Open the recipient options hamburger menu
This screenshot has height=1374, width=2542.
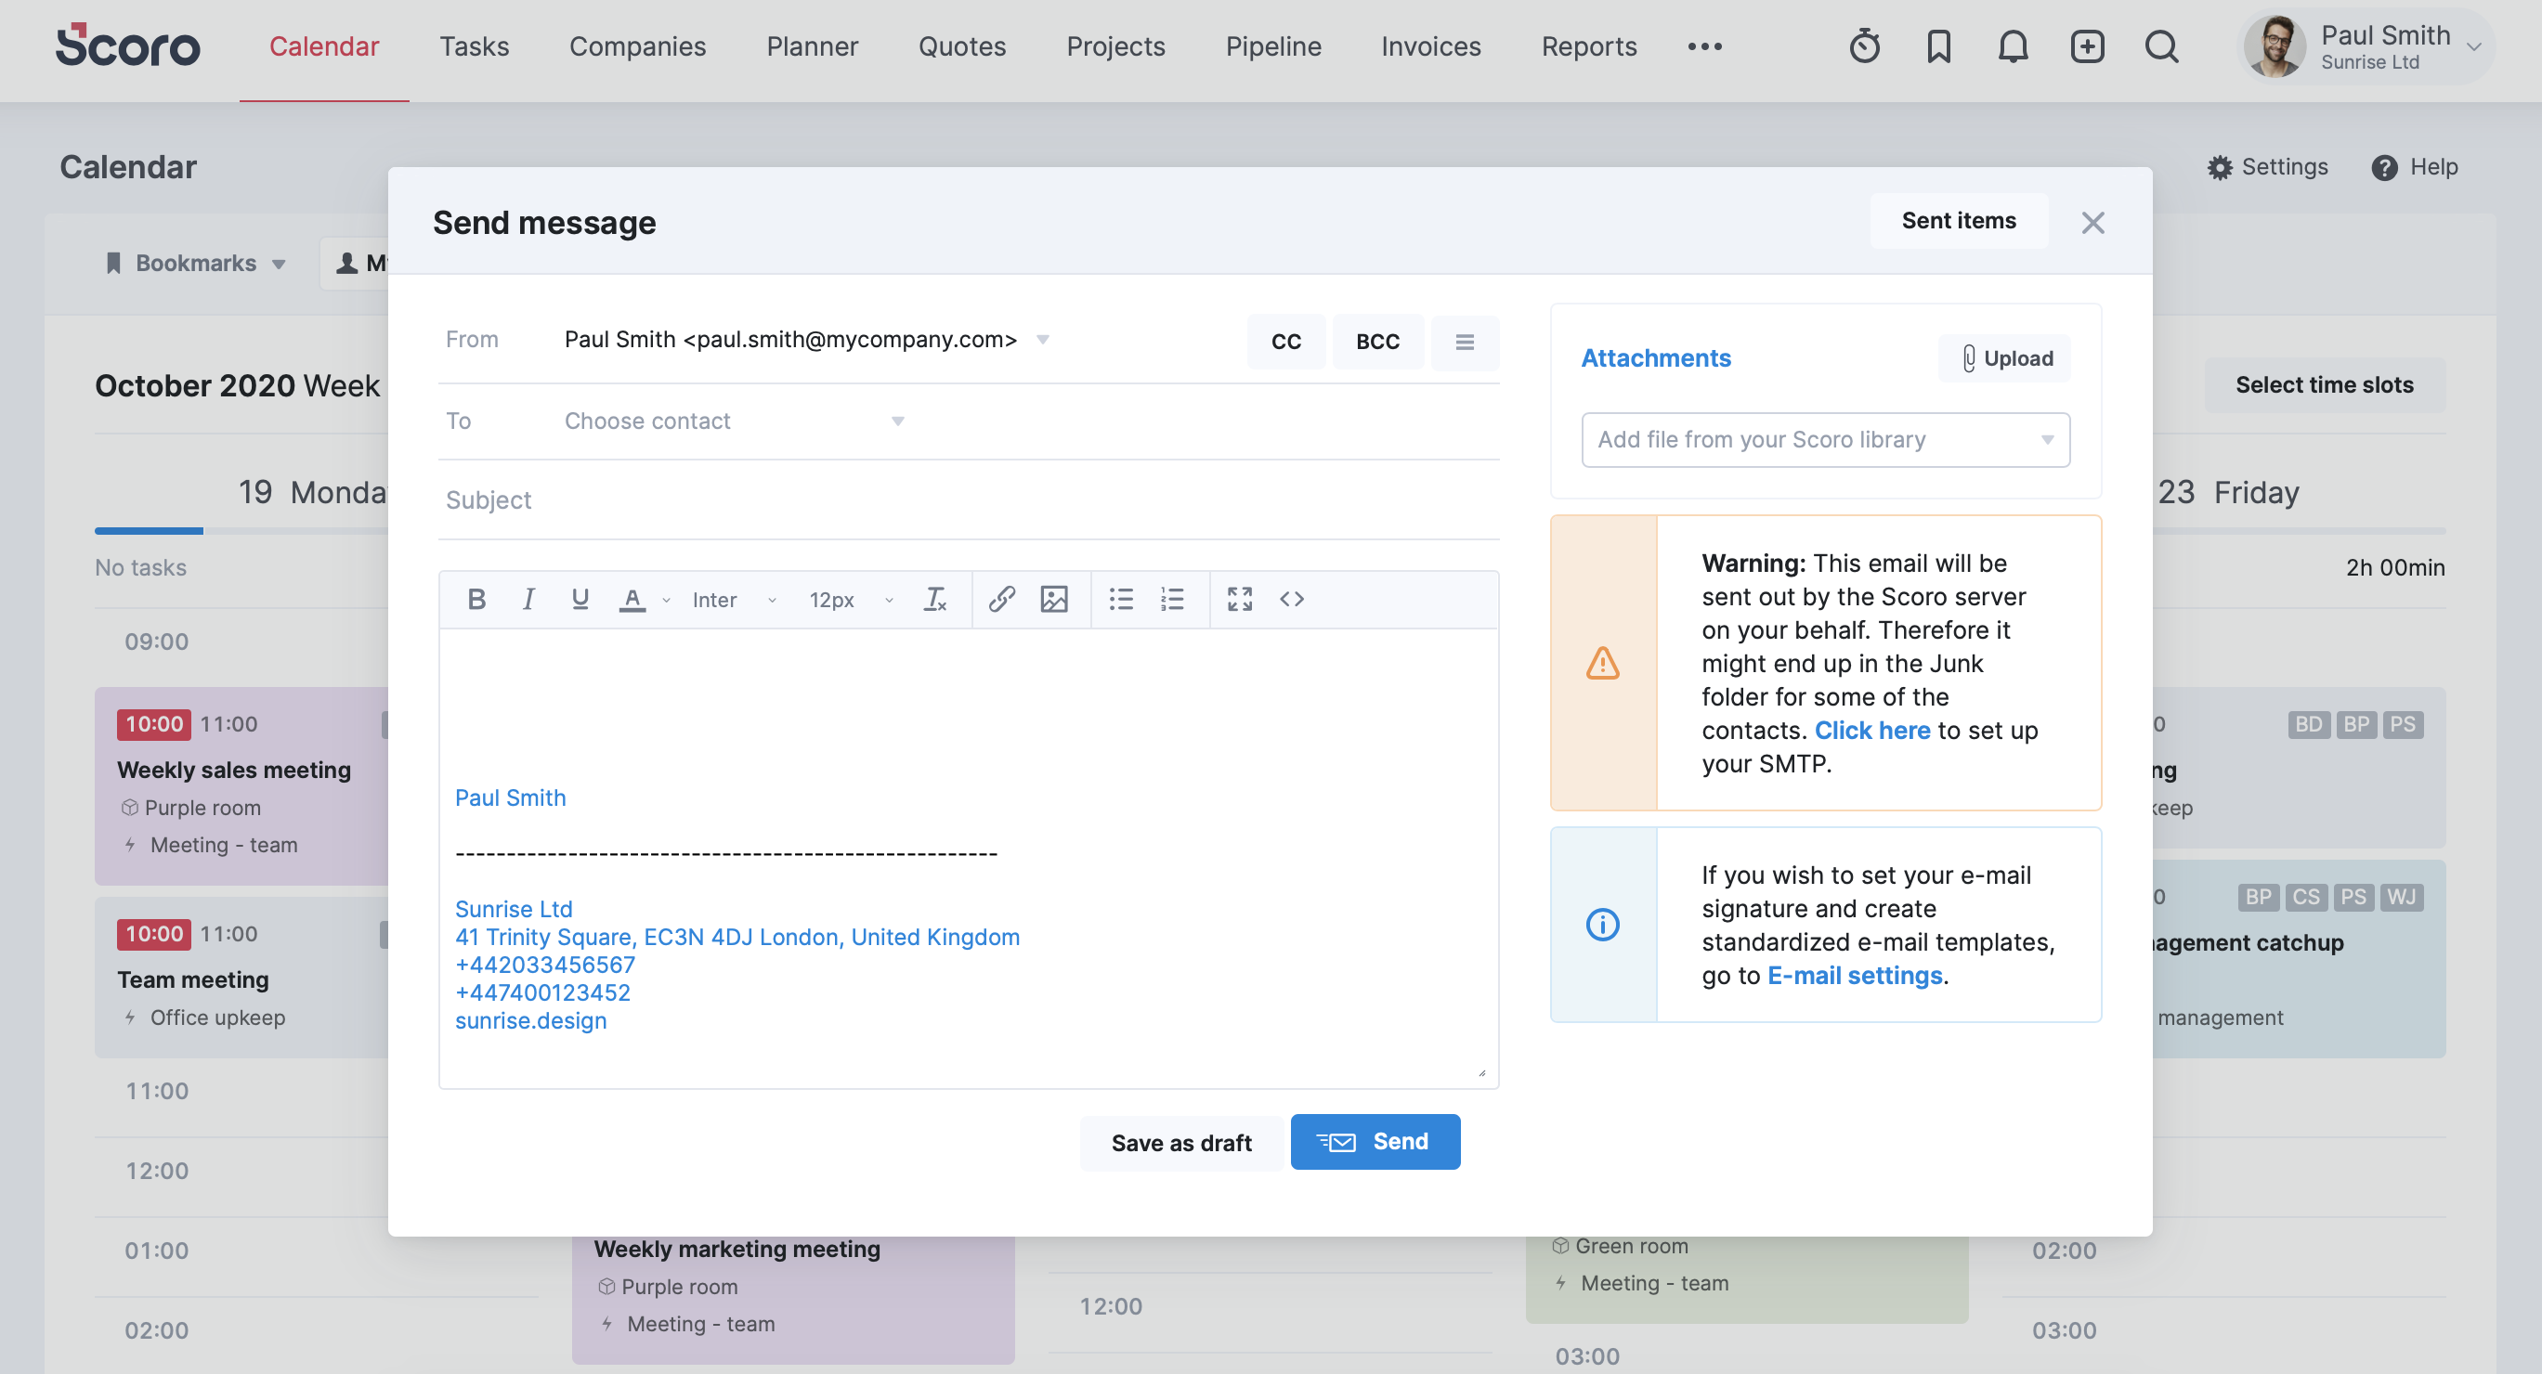coord(1465,343)
